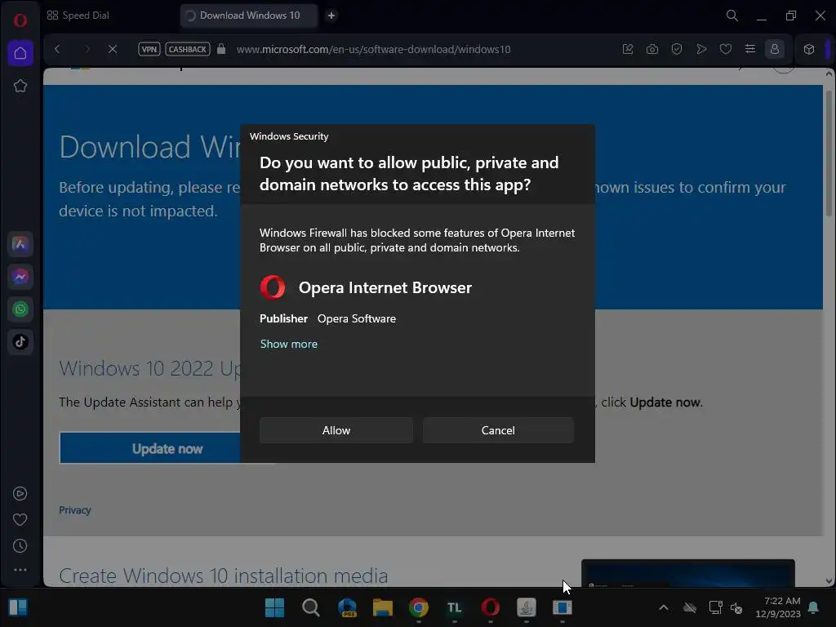Open the Player sidebar icon
Screen dimensions: 836x627
(20, 494)
